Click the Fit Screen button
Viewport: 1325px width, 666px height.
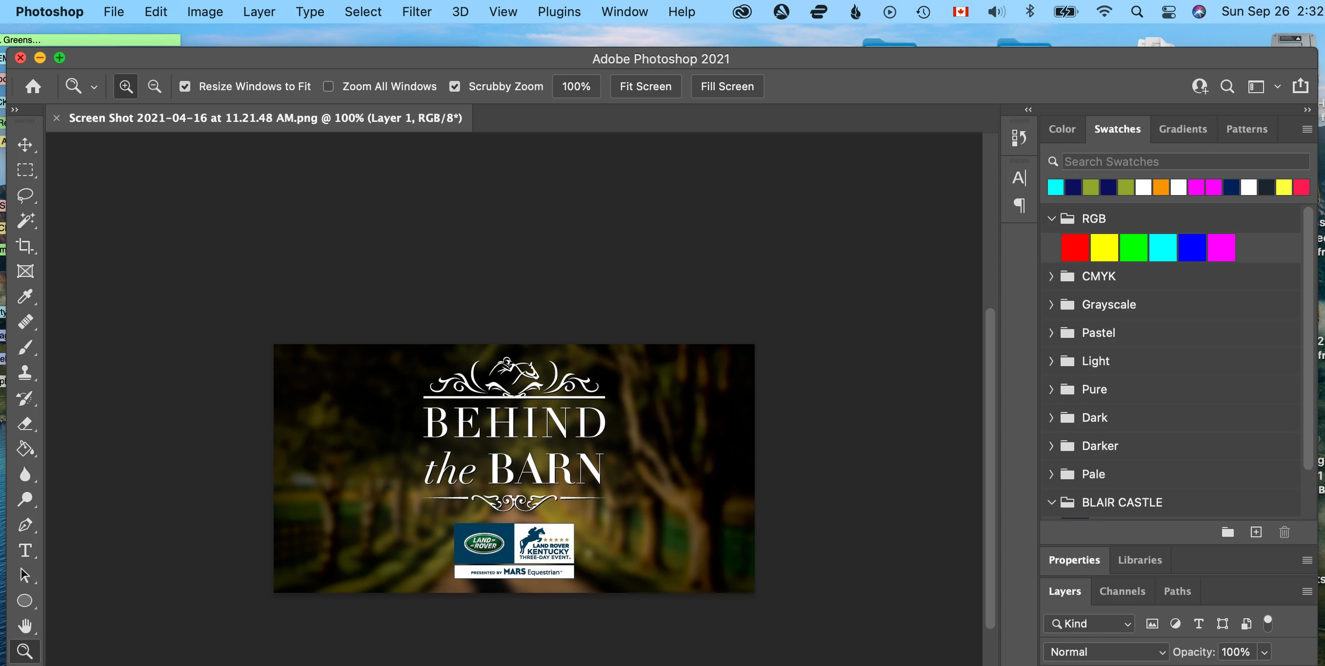[x=645, y=86]
